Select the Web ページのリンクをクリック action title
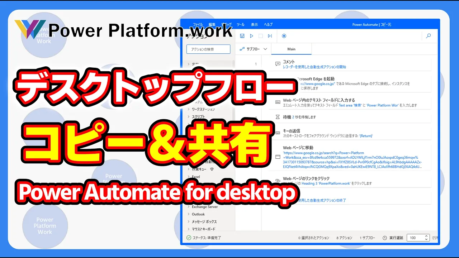459x258 pixels. pyautogui.click(x=306, y=178)
